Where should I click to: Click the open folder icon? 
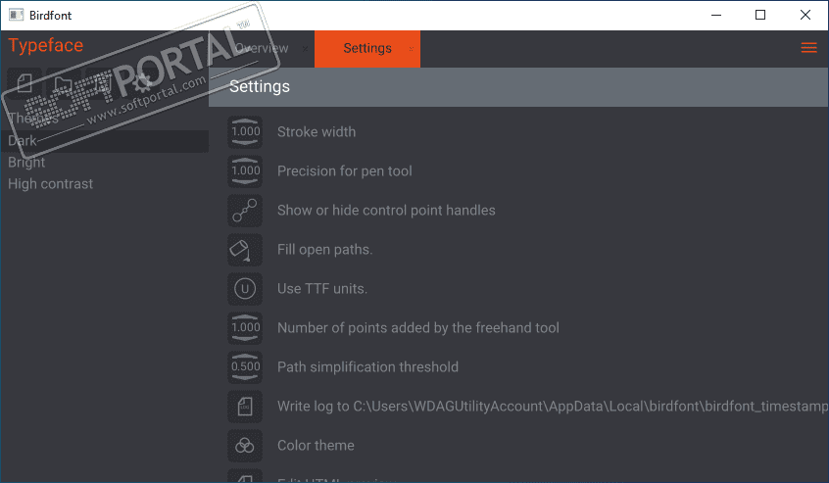click(x=64, y=84)
